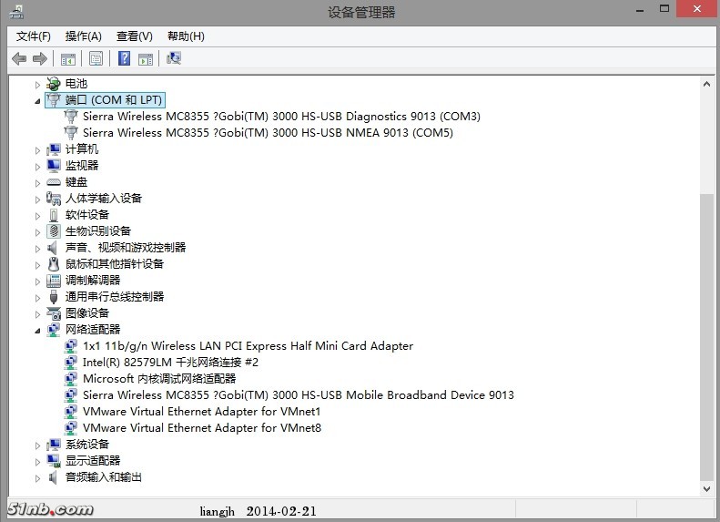Click the blue Help question mark icon
This screenshot has width=720, height=522.
124,59
